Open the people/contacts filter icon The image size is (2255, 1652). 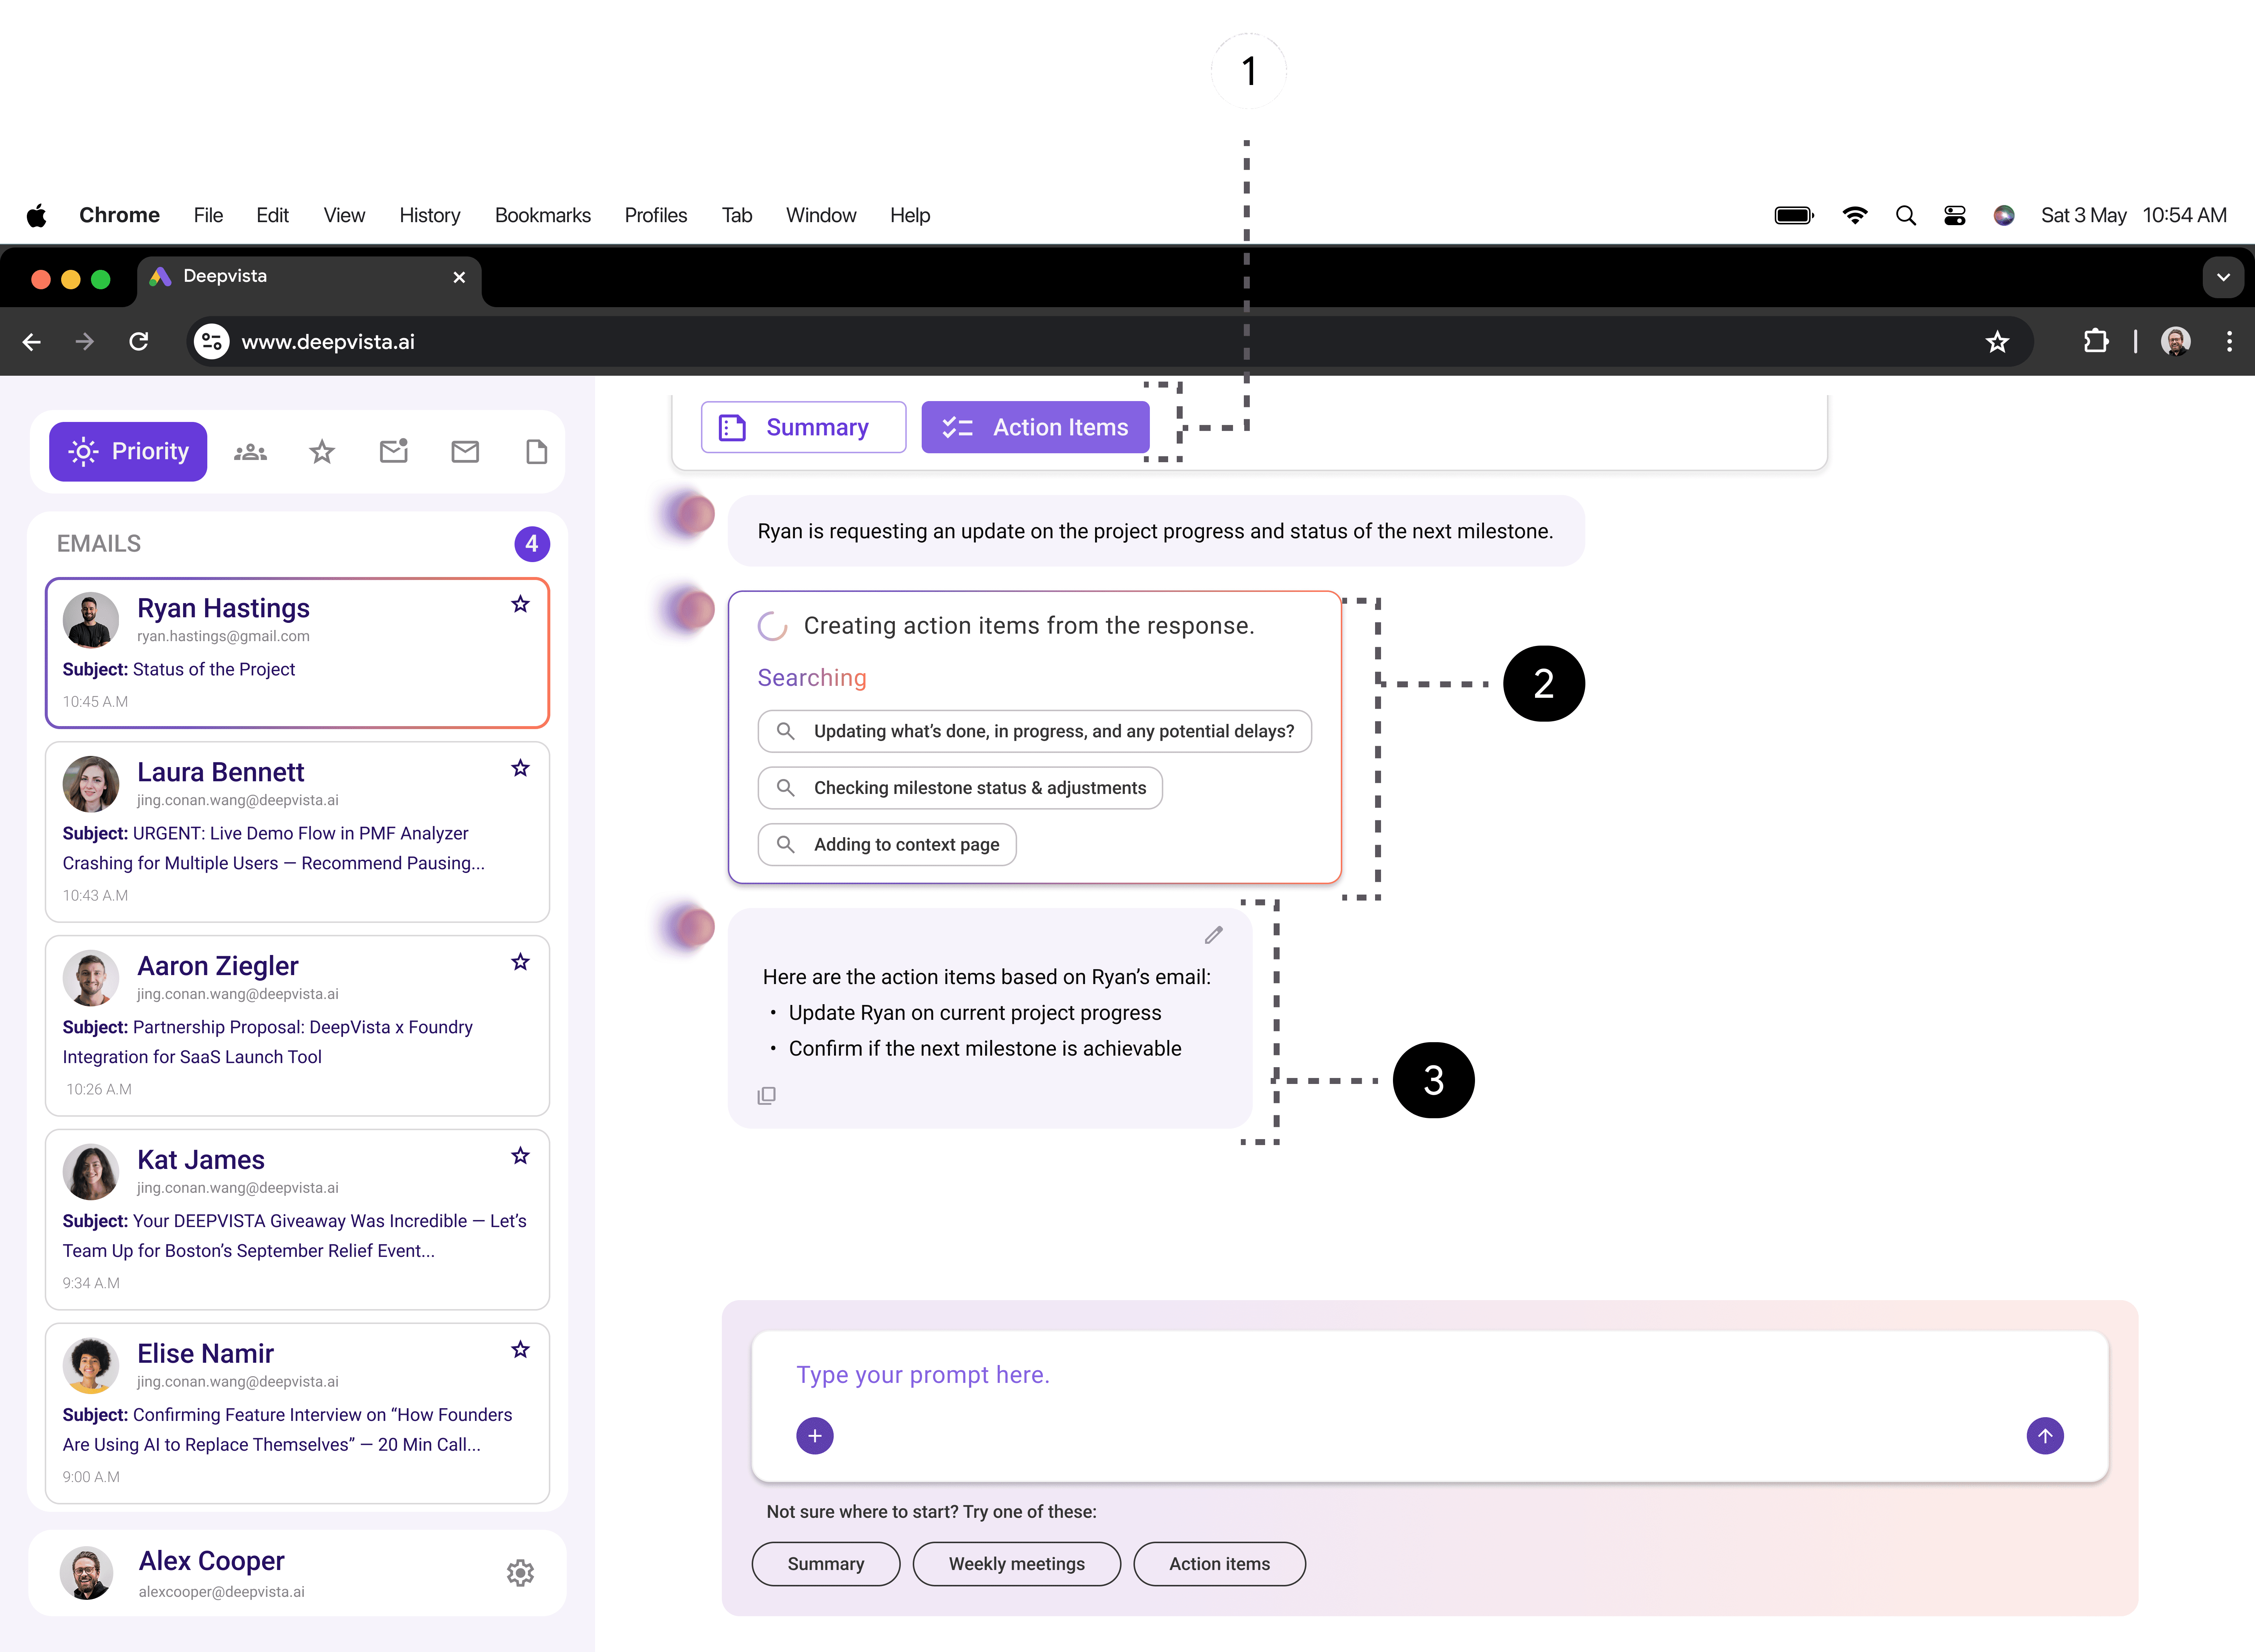pos(250,452)
